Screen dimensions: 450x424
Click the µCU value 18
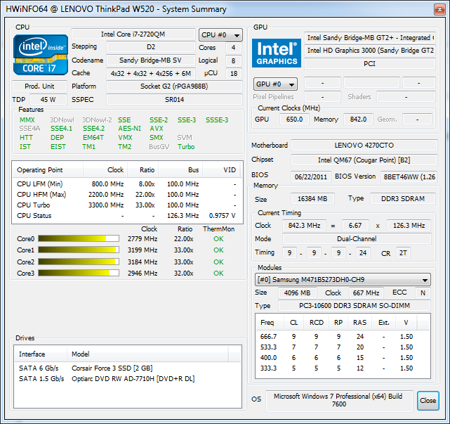click(233, 73)
